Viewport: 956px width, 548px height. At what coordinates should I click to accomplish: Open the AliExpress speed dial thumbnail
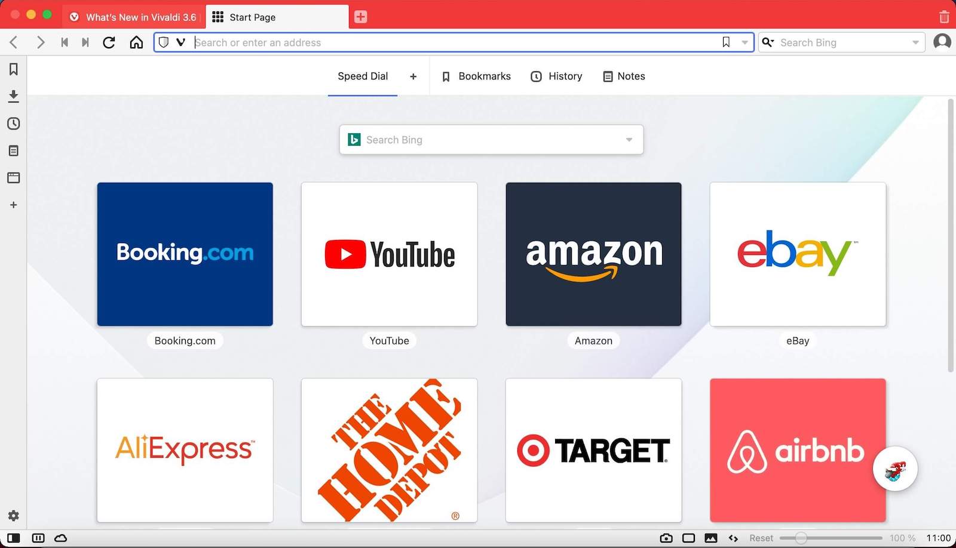click(185, 450)
